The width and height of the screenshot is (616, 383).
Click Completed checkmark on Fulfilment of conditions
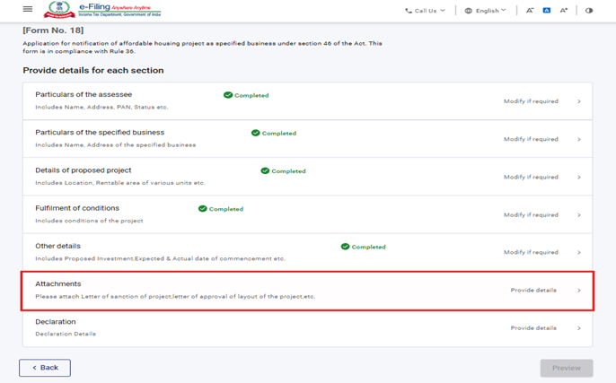(x=203, y=209)
